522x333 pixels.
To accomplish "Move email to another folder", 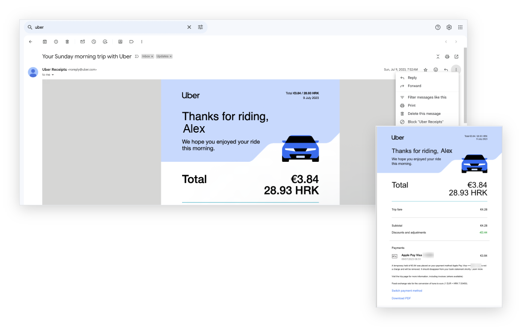I will [x=120, y=42].
